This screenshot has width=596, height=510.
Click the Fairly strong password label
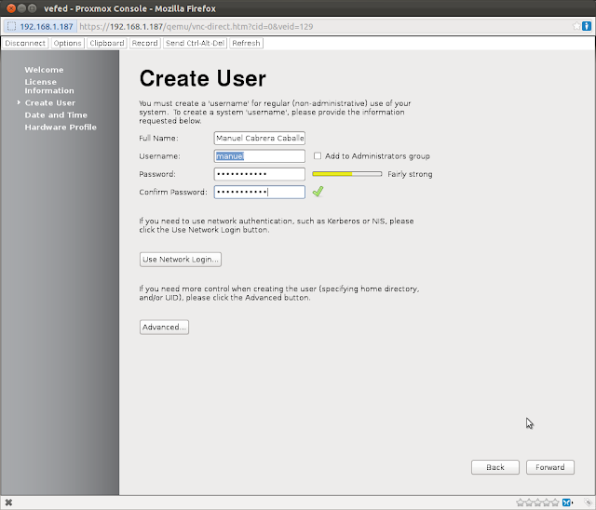click(410, 174)
